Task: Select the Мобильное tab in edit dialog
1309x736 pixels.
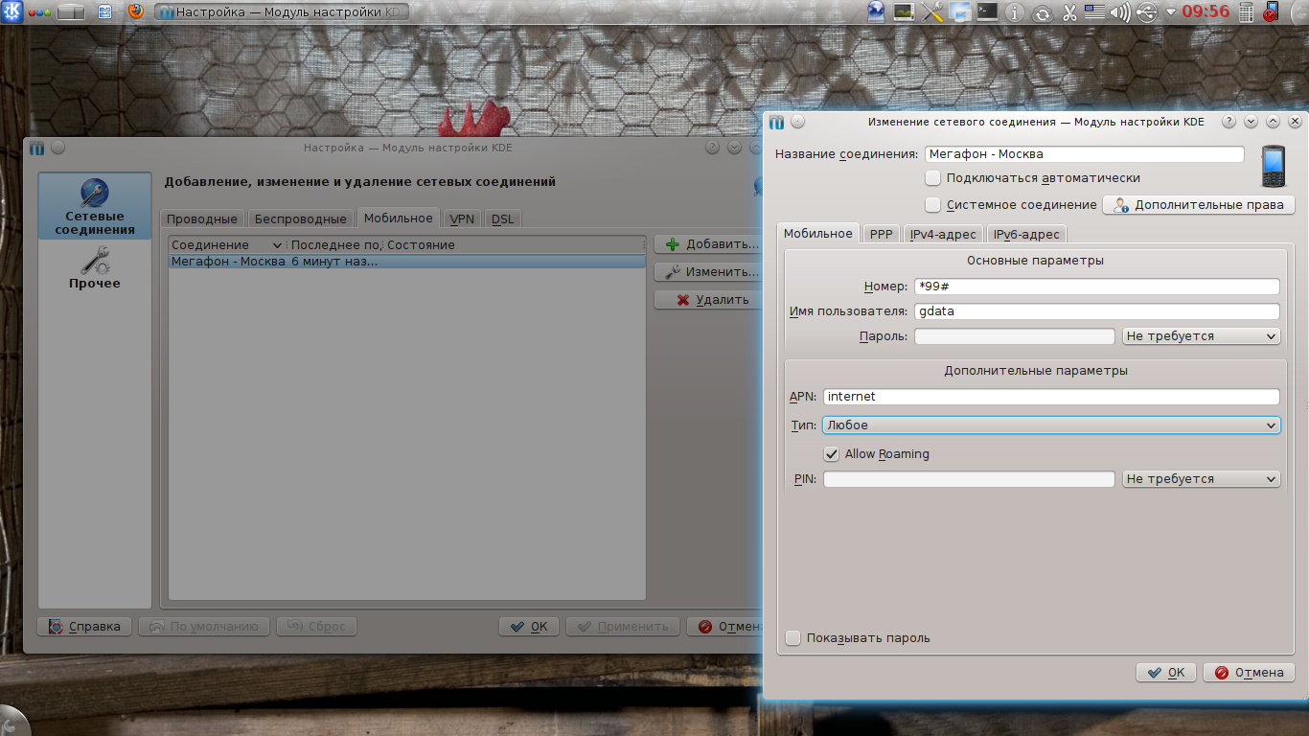Action: coord(817,233)
